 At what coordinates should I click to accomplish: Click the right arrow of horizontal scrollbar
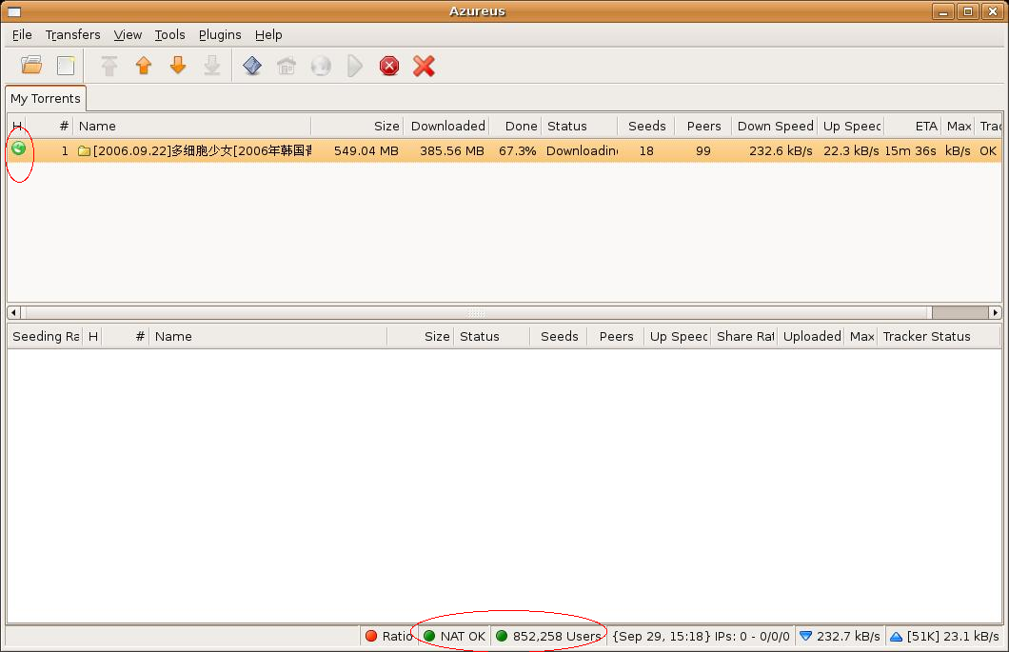(x=995, y=313)
